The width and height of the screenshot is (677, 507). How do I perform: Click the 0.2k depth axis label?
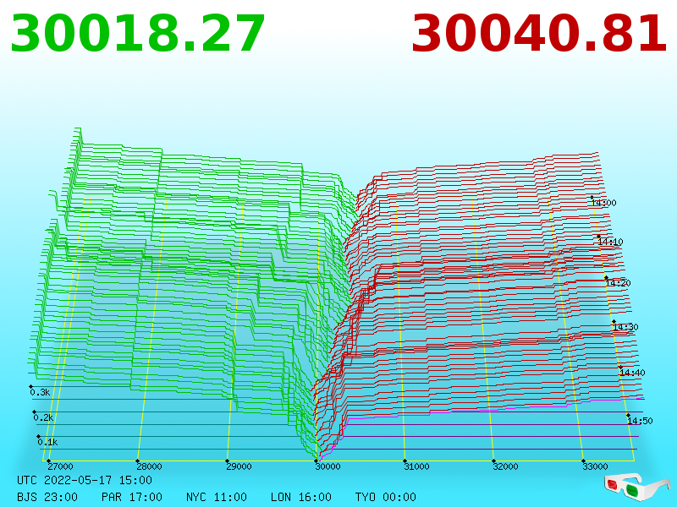click(x=44, y=417)
